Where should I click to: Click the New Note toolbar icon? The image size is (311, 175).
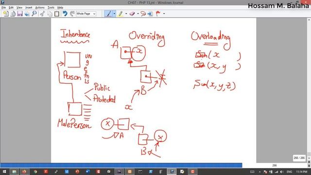[6, 14]
